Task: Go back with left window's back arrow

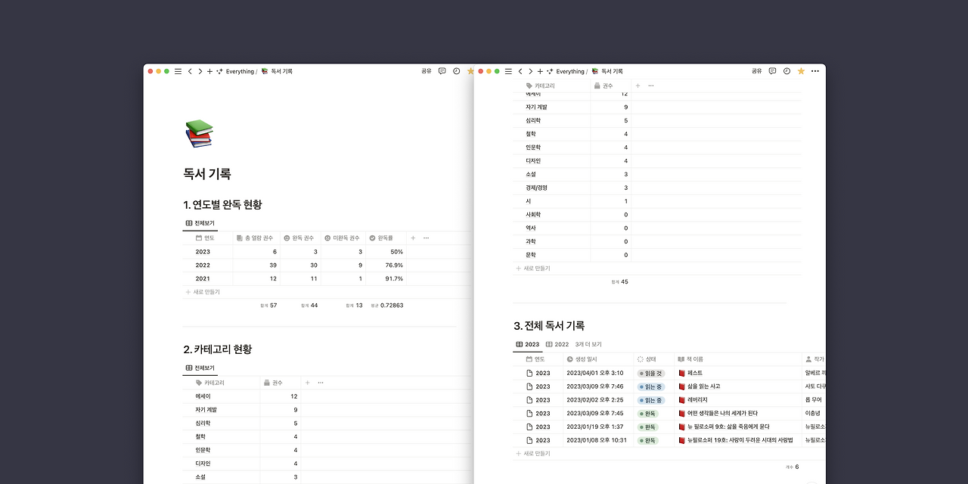Action: coord(190,71)
